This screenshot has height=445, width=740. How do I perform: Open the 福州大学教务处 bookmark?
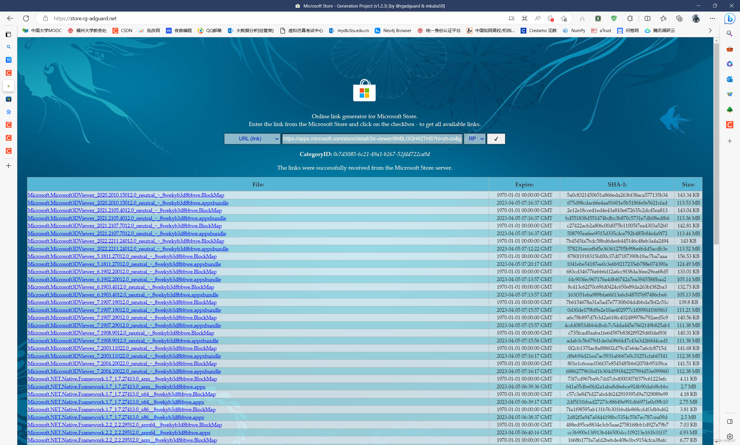[87, 30]
